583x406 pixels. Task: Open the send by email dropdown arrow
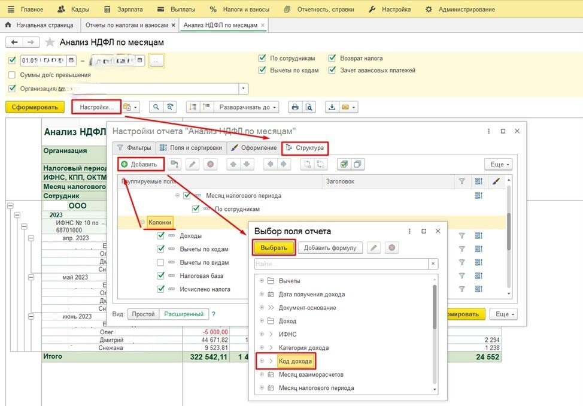353,108
